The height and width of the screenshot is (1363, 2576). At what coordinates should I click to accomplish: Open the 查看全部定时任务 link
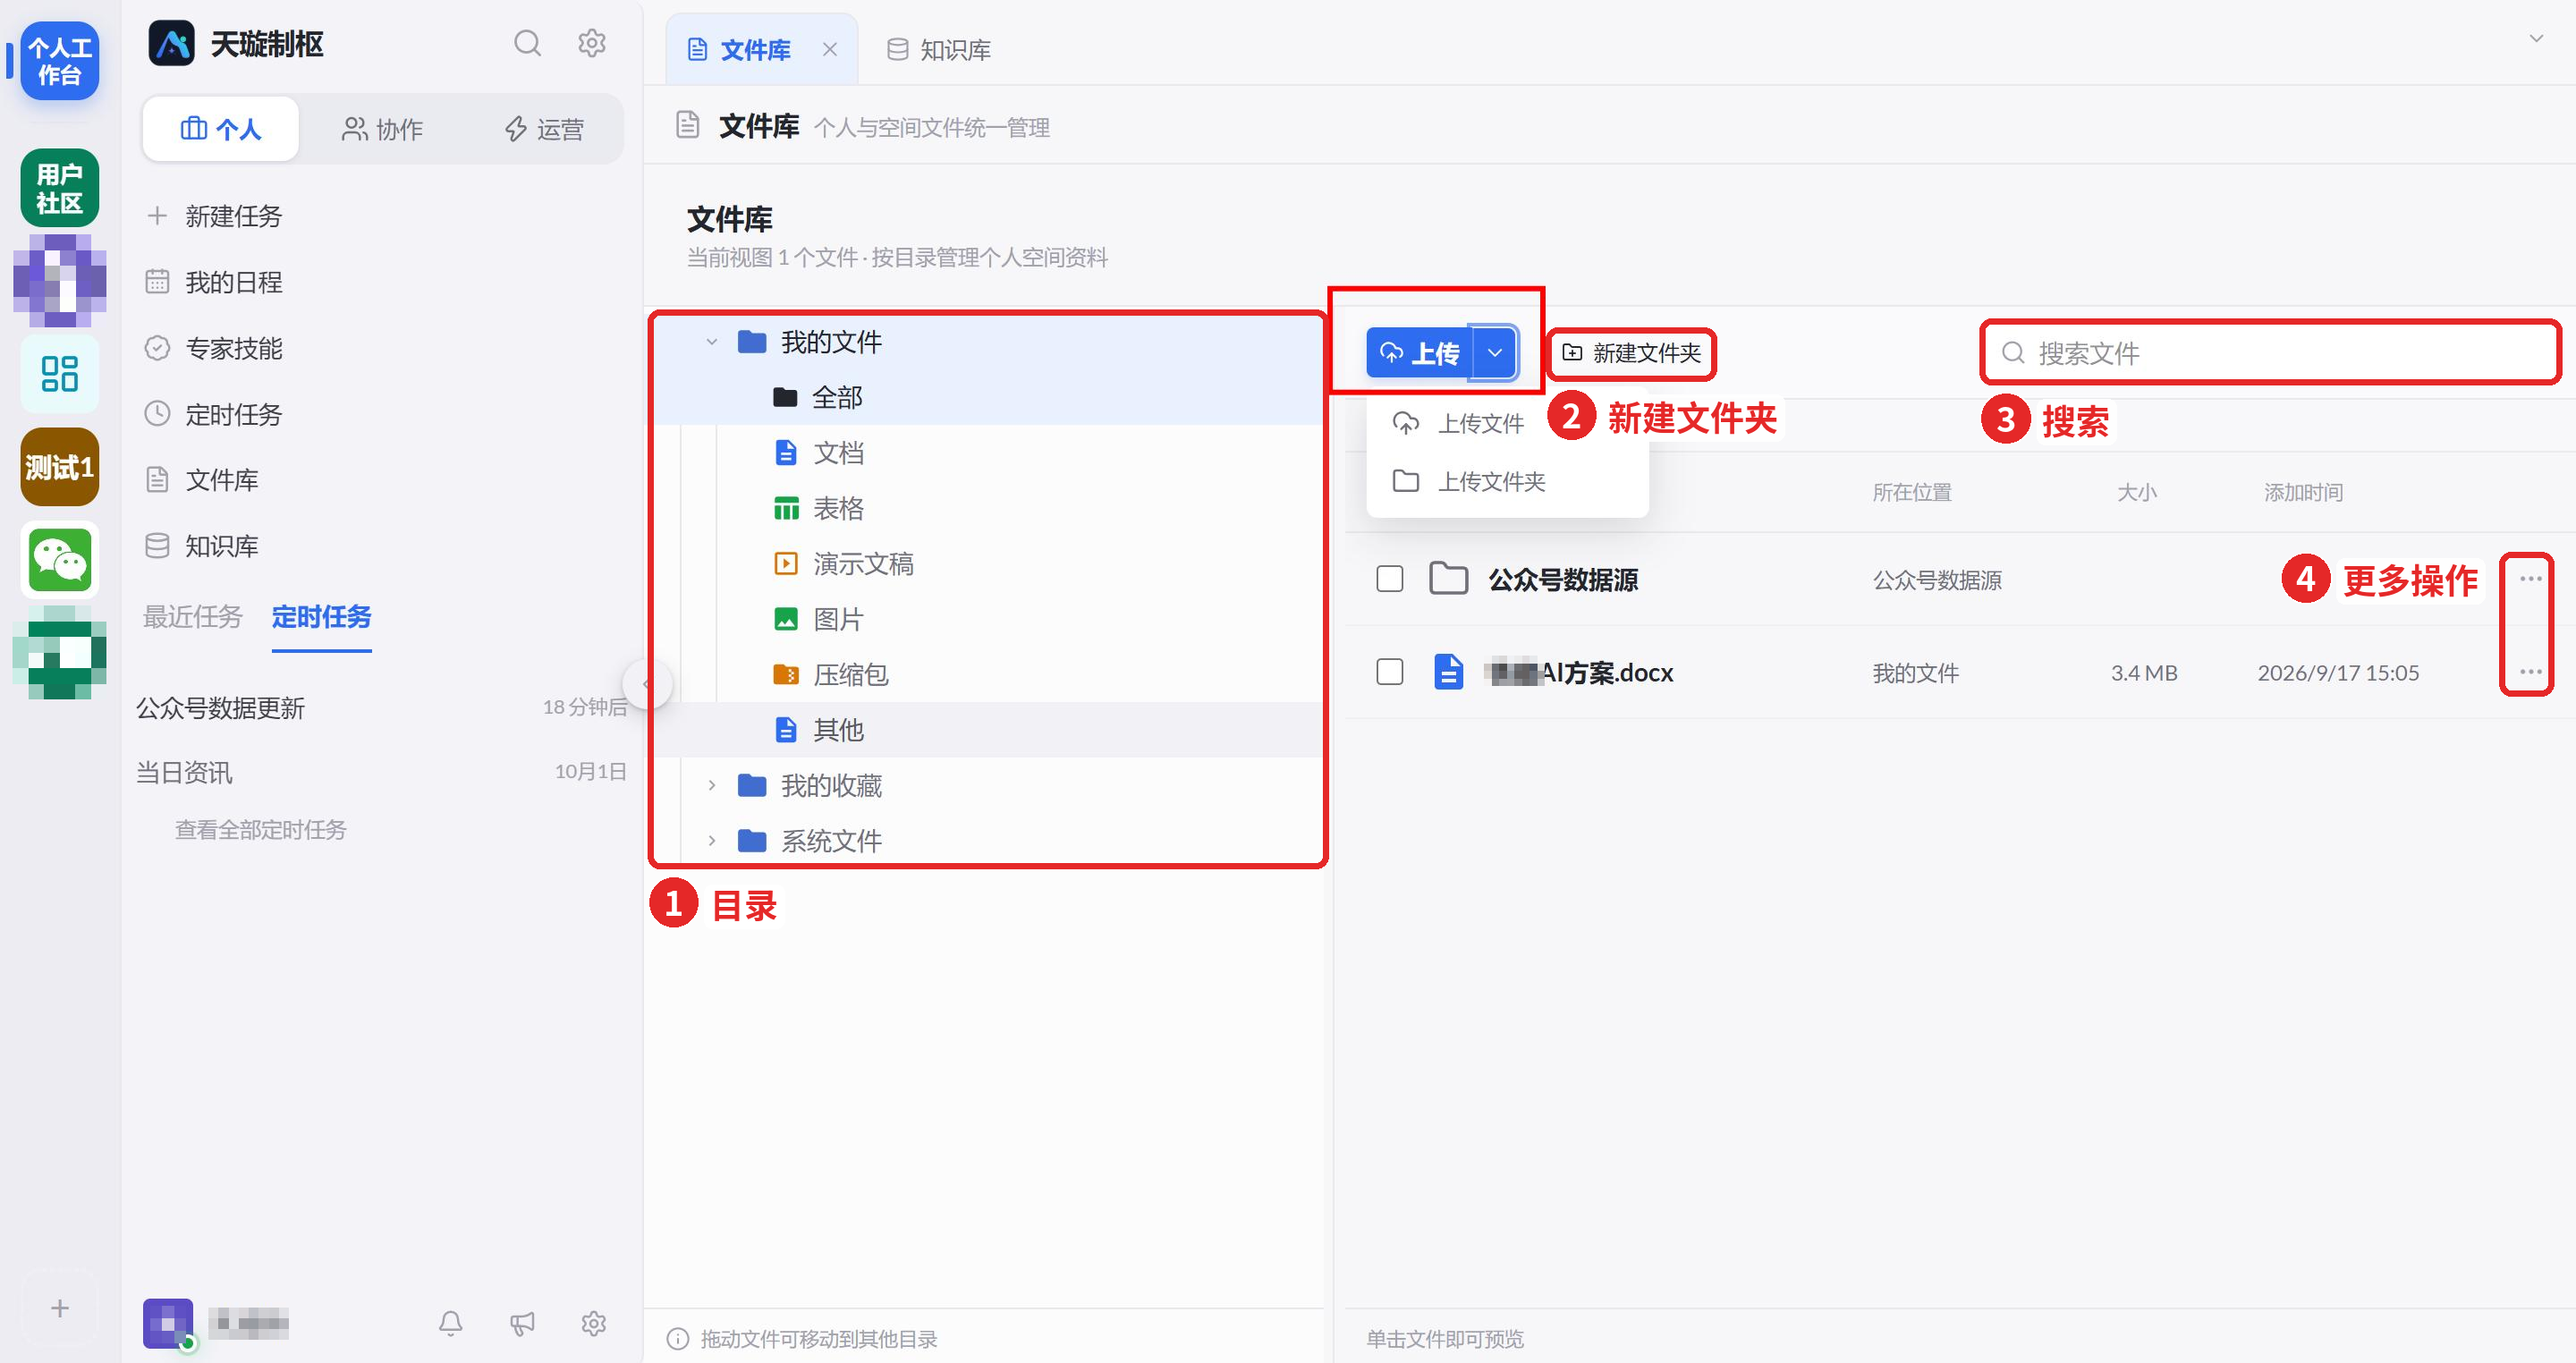coord(261,829)
